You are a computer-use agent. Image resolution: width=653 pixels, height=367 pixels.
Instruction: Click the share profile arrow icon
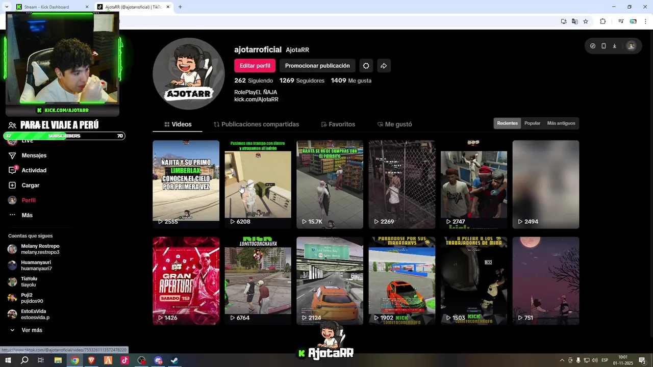[384, 66]
